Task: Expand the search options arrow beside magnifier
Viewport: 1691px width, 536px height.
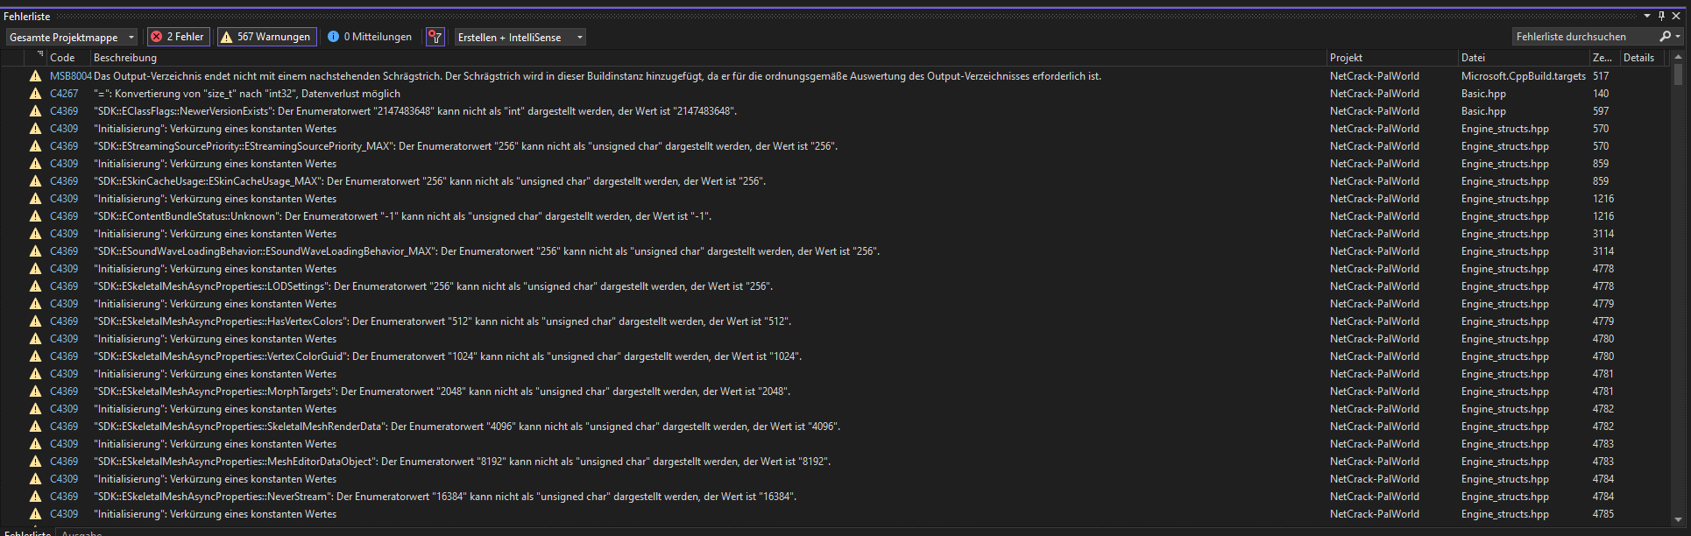Action: pos(1678,37)
